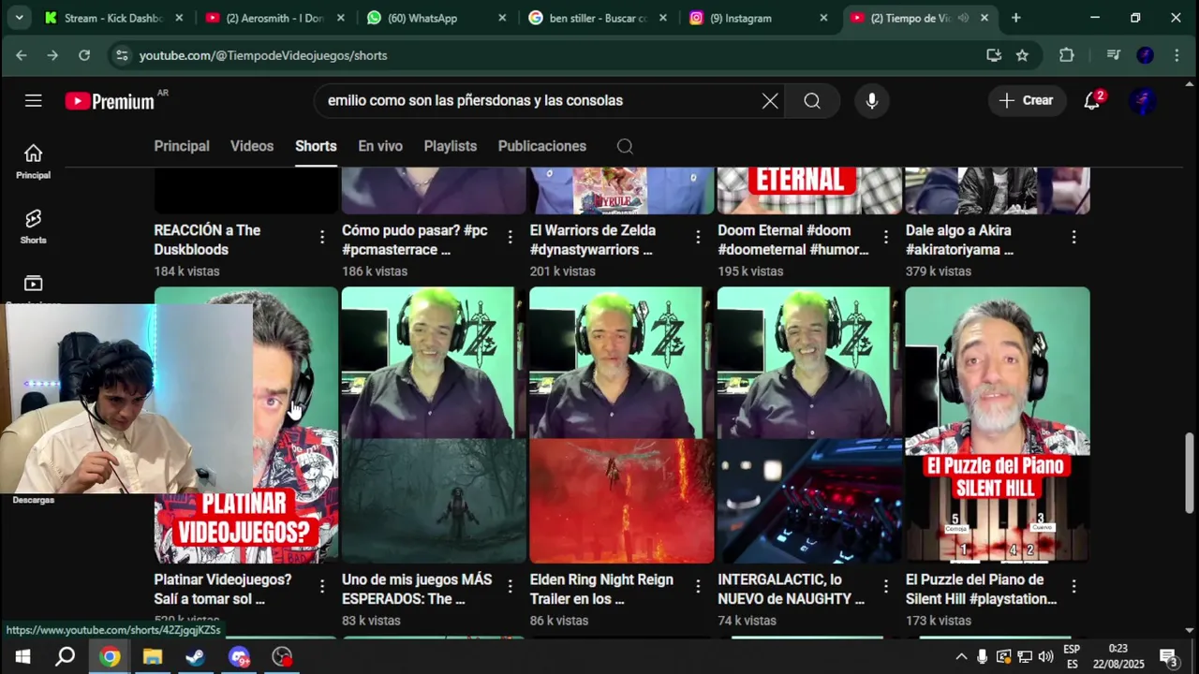Show hidden system tray icons
The image size is (1199, 674).
[961, 656]
